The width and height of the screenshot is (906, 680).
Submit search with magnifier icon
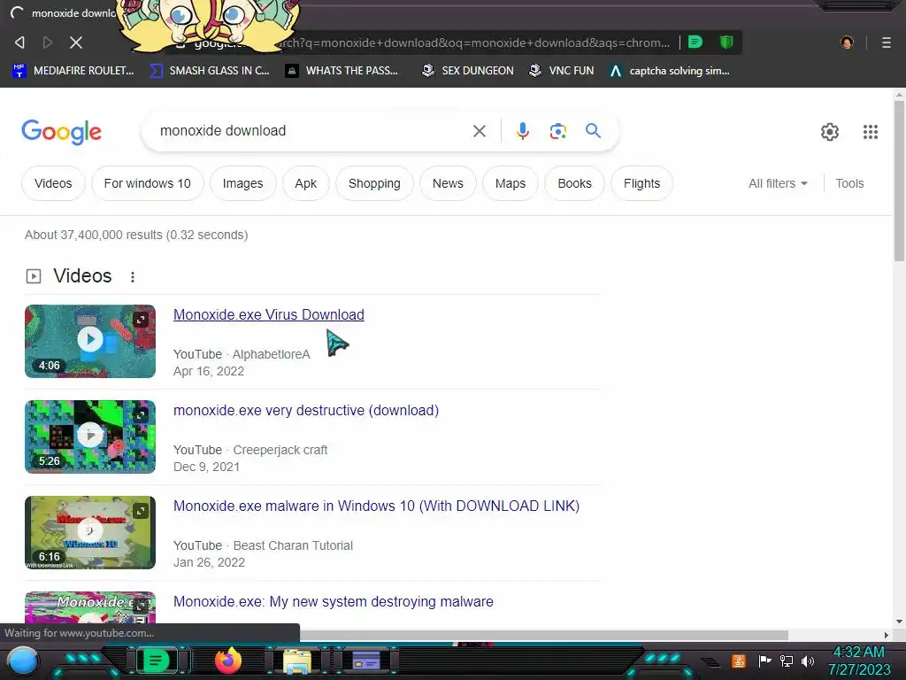pyautogui.click(x=593, y=131)
